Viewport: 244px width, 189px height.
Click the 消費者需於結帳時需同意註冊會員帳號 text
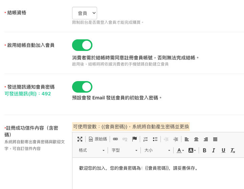pos(136,58)
